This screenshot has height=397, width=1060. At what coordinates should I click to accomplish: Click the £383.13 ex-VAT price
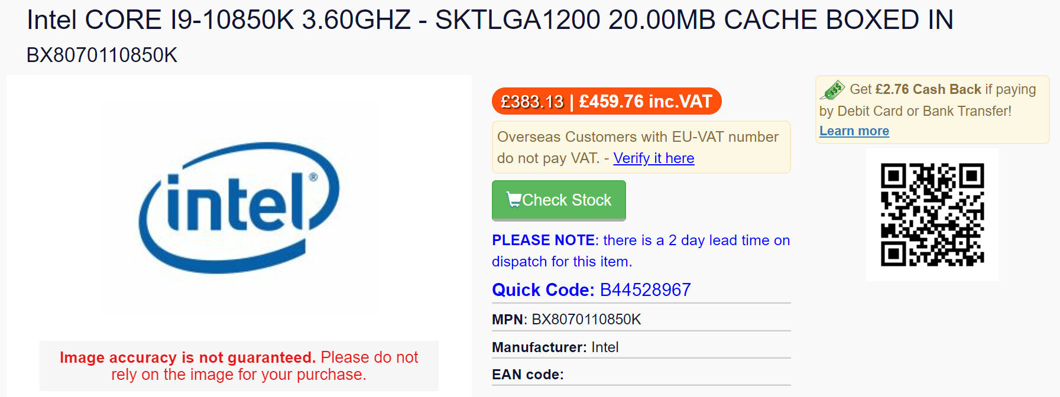tap(531, 102)
